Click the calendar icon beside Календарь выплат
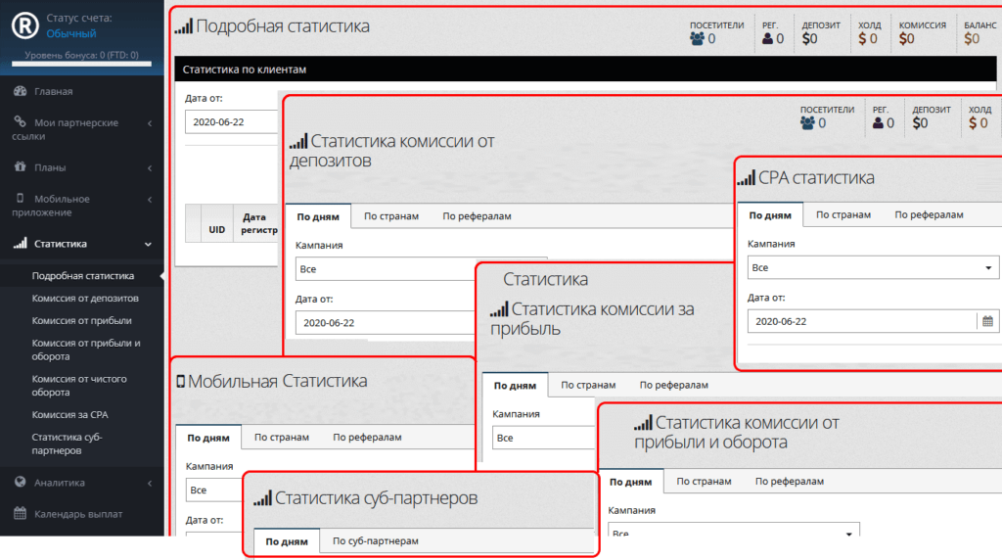The image size is (1002, 560). 21,513
